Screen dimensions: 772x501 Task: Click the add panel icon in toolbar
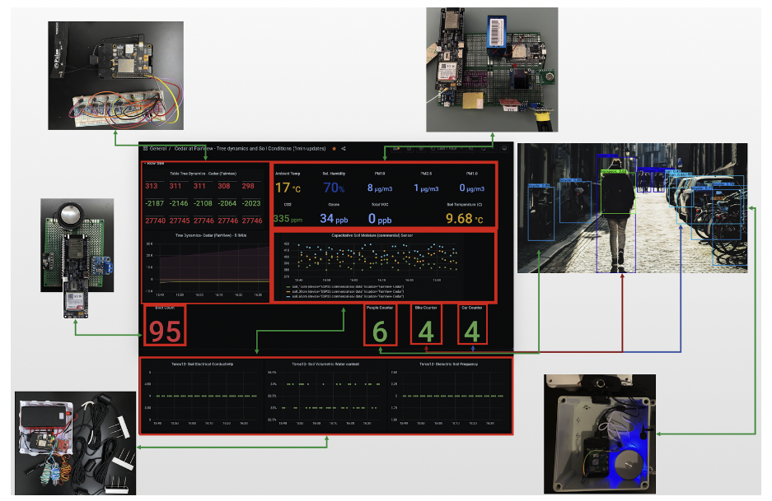pyautogui.click(x=396, y=148)
